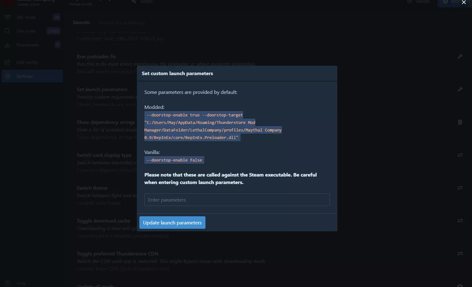
Task: Click the swap icon for Toggle preferred Thunderstore CDN
Action: [x=460, y=254]
